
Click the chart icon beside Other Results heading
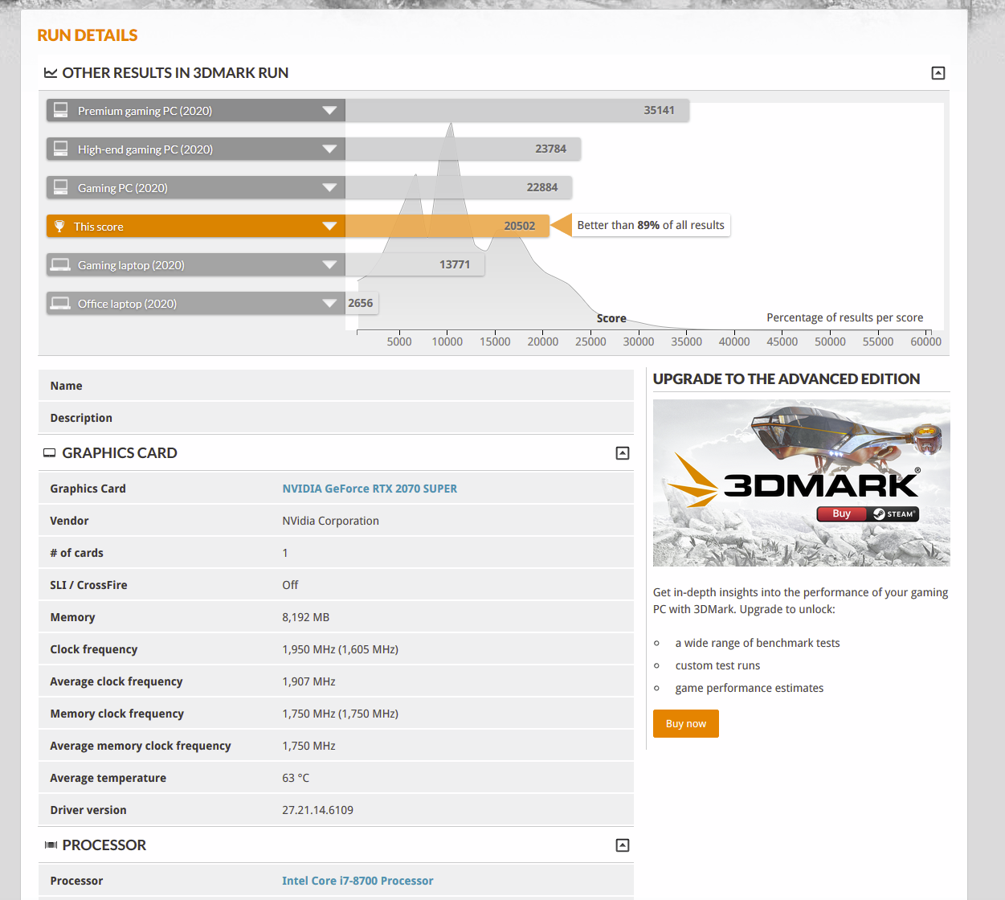51,73
